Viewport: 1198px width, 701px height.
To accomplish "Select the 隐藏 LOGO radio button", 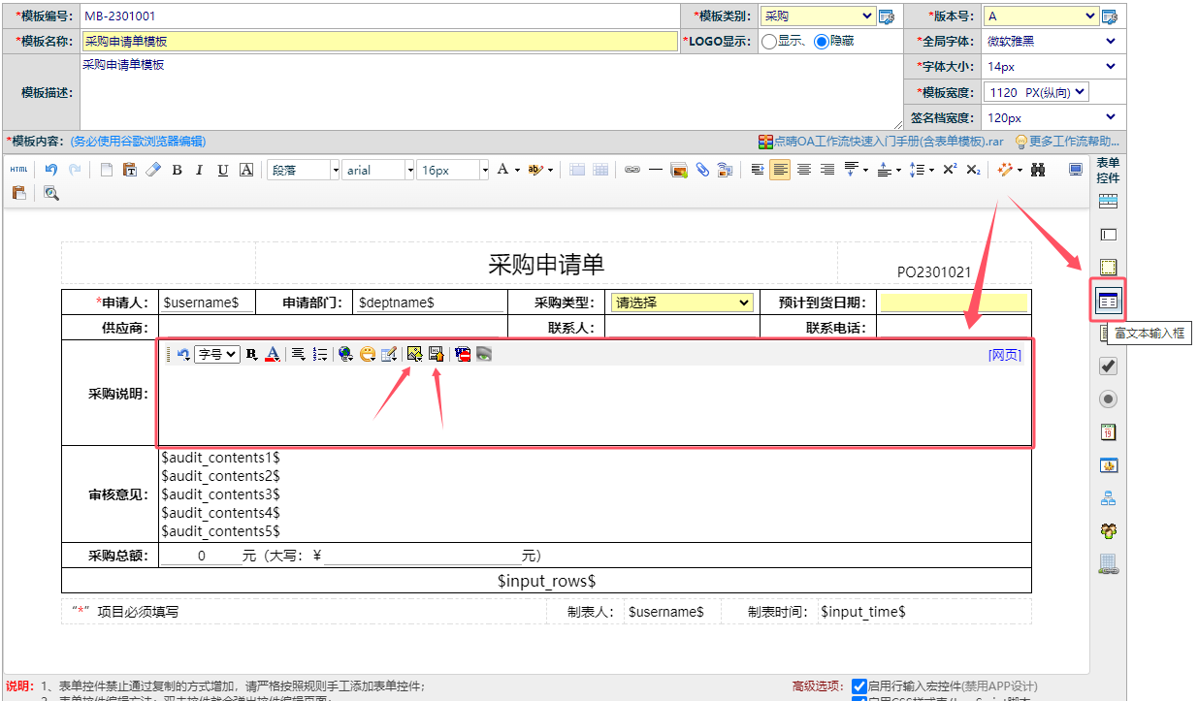I will pyautogui.click(x=821, y=42).
